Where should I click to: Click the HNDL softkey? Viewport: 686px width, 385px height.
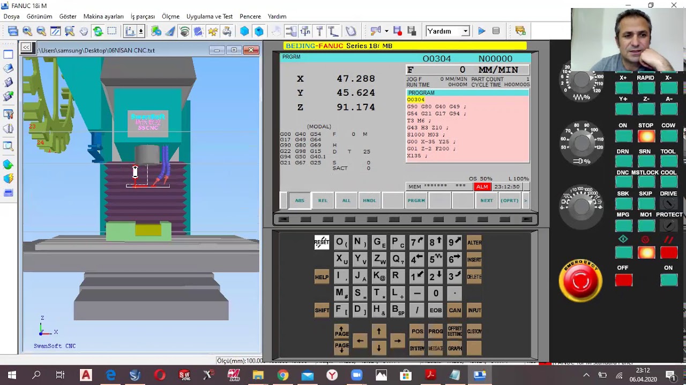tap(369, 201)
